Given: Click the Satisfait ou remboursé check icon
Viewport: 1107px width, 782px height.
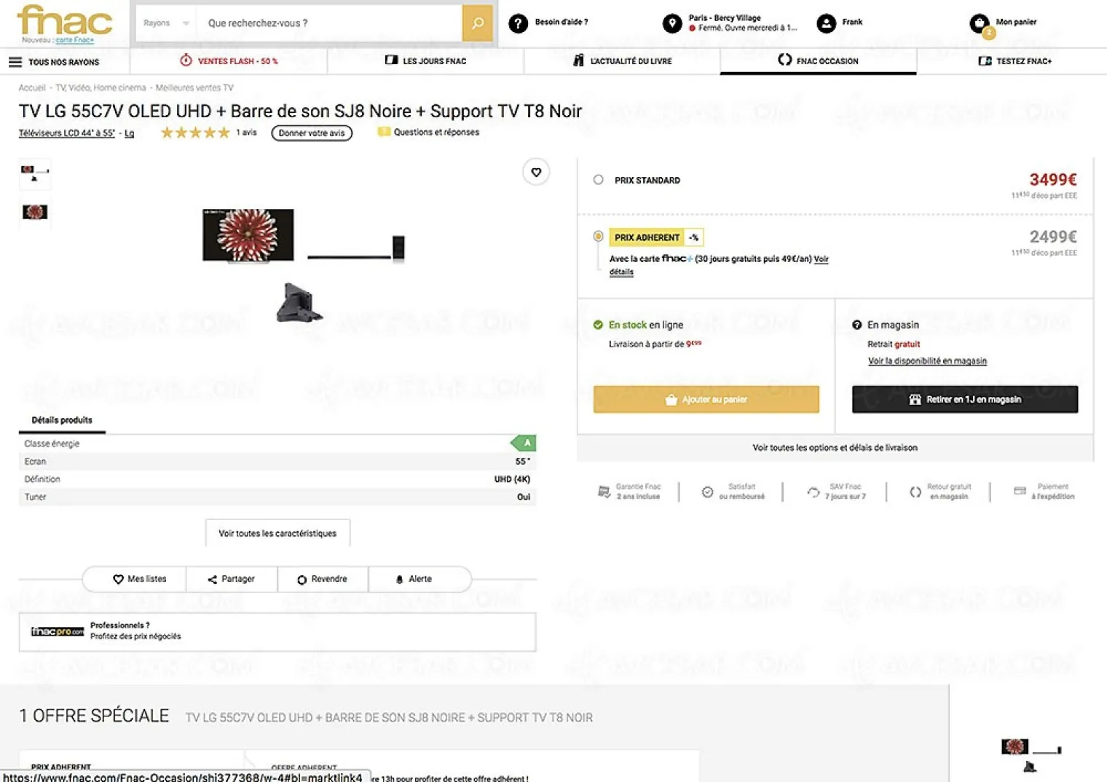Looking at the screenshot, I should (707, 491).
